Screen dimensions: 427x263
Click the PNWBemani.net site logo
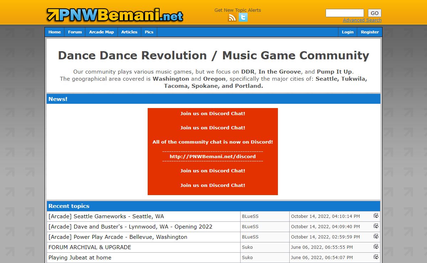pyautogui.click(x=115, y=15)
